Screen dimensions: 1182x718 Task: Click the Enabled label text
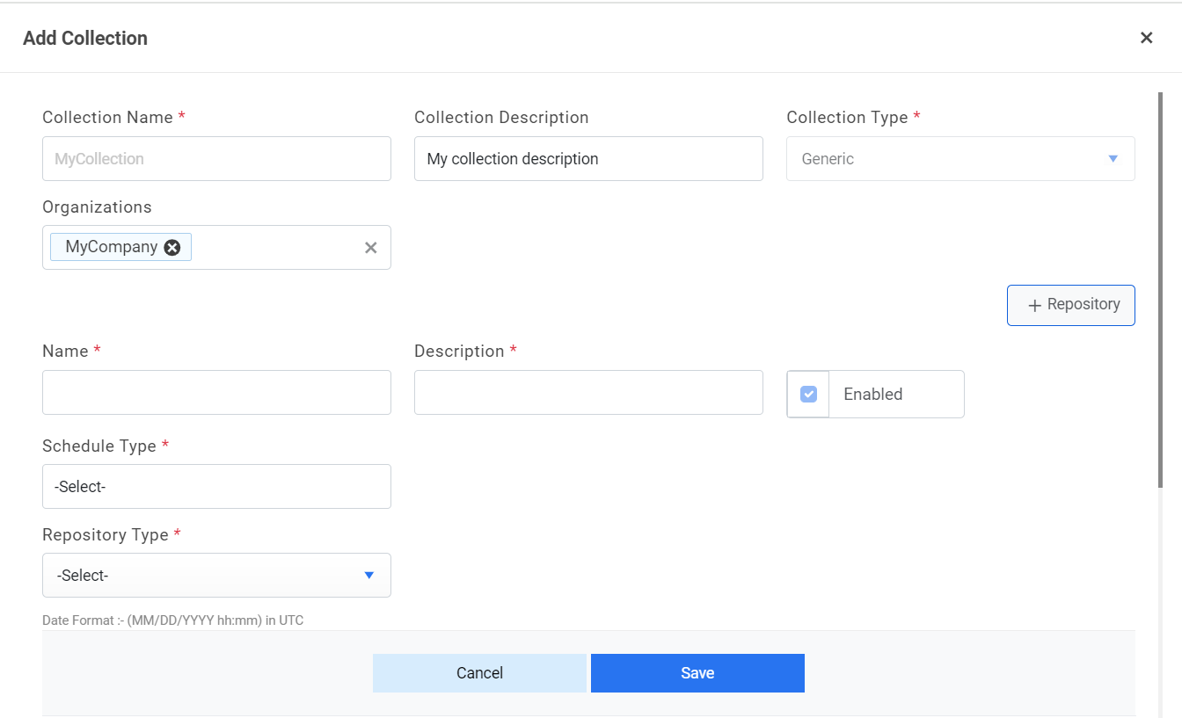tap(872, 395)
